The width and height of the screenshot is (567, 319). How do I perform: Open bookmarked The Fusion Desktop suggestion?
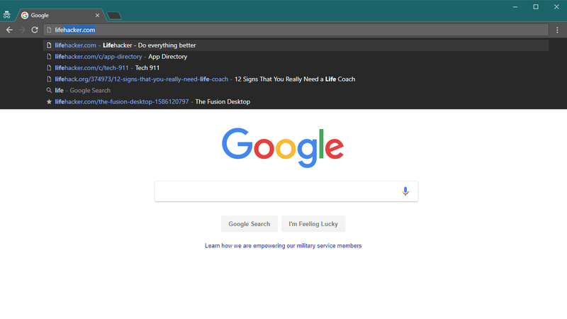(296, 101)
